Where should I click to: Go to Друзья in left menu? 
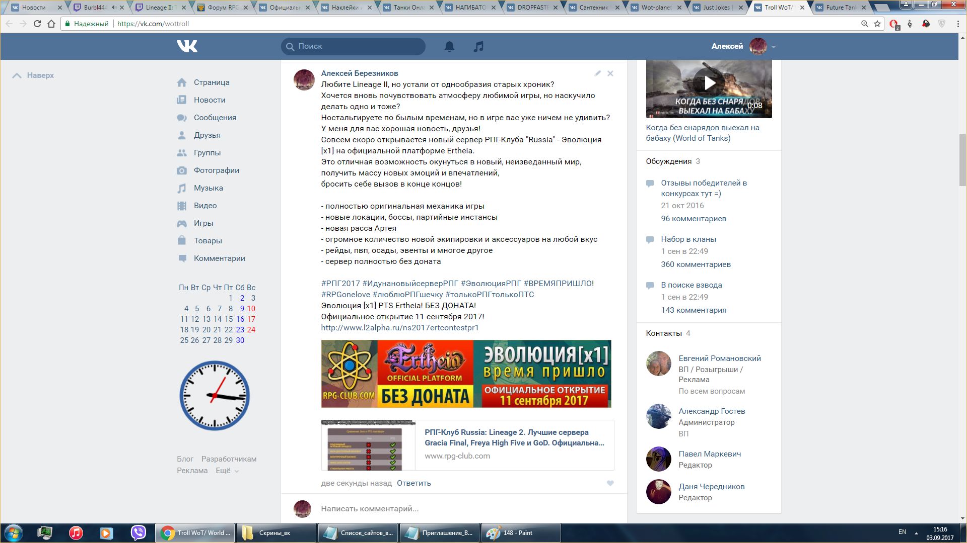pos(207,135)
